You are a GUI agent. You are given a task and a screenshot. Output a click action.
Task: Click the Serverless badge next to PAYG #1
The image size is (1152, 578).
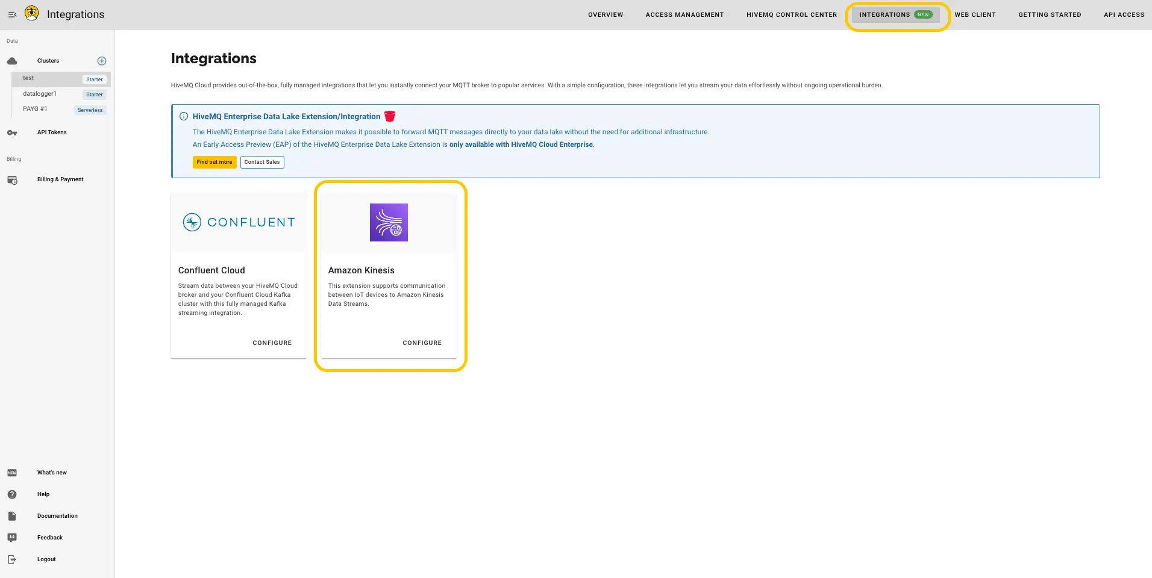pos(90,110)
